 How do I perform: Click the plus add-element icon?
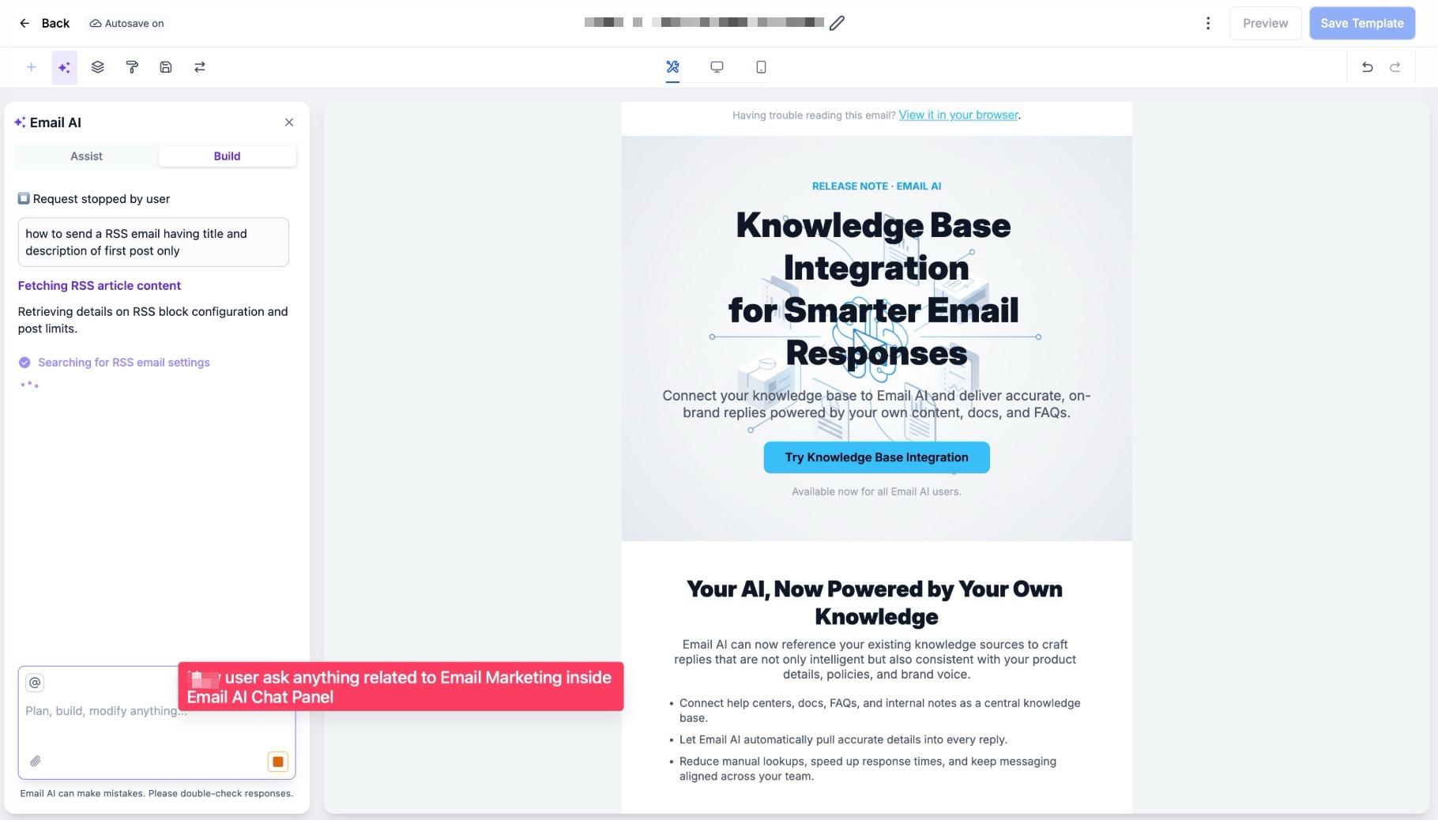click(x=32, y=67)
